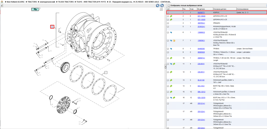This screenshot has height=129, width=267.
Task: Open TRACTORS breadcrumb
Action: (x=32, y=2)
